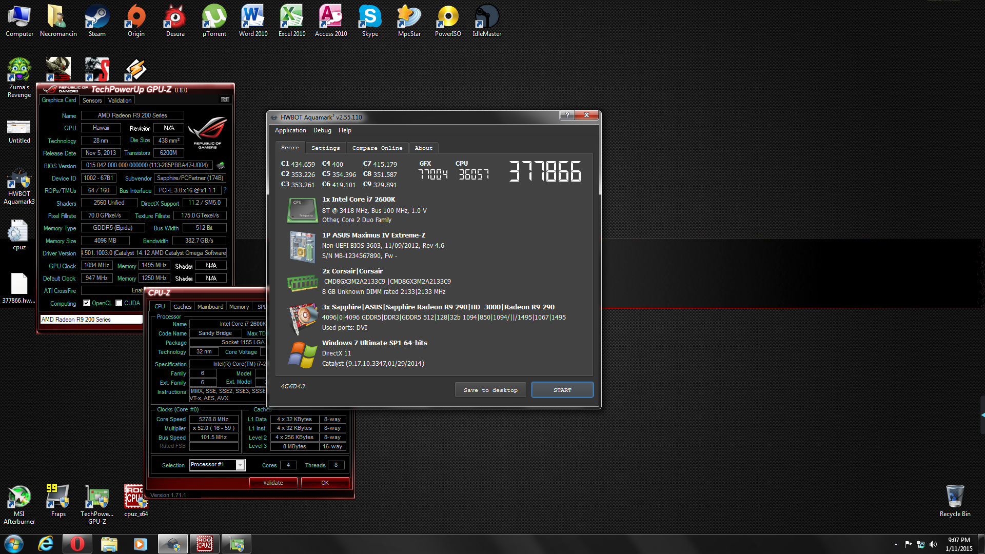The height and width of the screenshot is (554, 985).
Task: Click total score 377866 display
Action: click(x=545, y=171)
